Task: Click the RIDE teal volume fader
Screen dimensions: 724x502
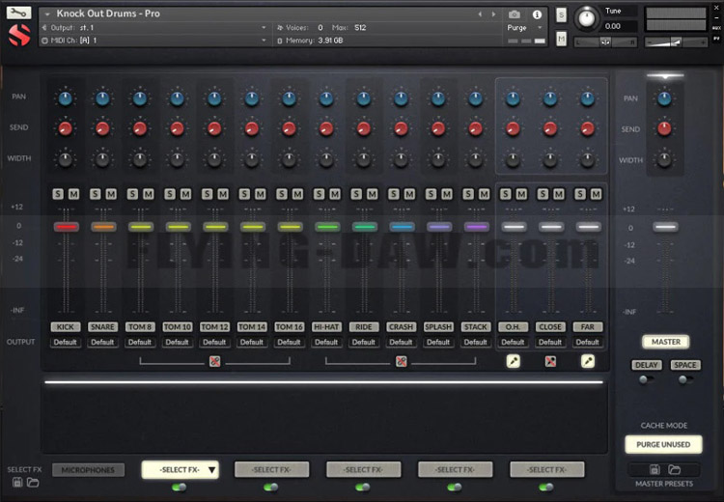Action: click(365, 227)
